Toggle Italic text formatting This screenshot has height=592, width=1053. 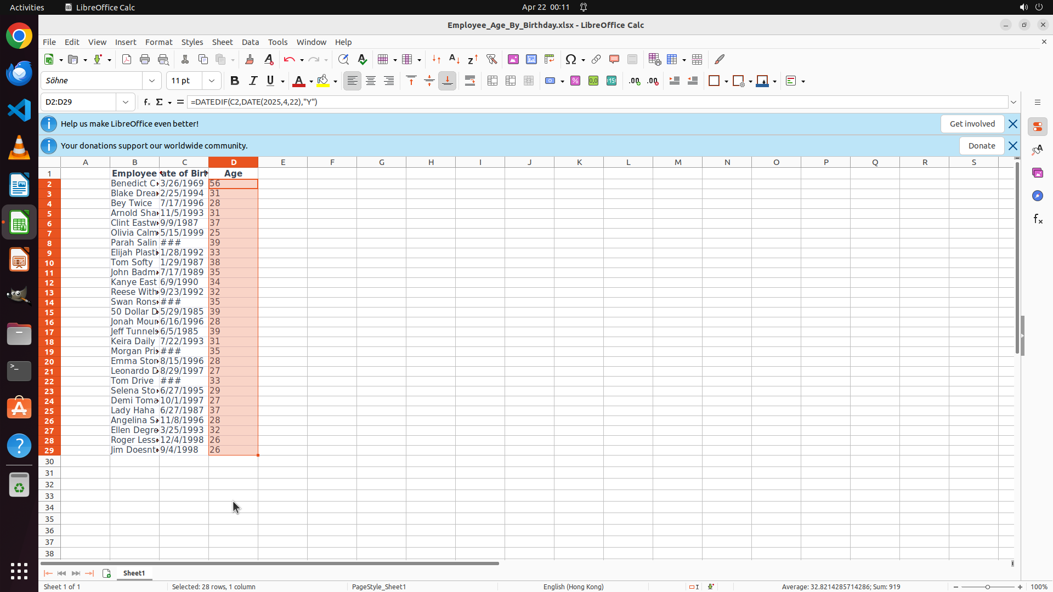(253, 81)
